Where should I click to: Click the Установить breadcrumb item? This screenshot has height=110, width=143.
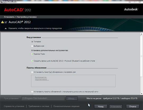pos(9,17)
